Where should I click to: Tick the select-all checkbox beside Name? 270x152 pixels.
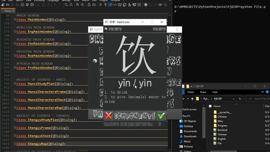(x=210, y=106)
